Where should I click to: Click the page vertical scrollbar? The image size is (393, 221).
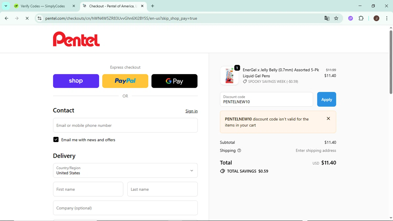[391, 62]
